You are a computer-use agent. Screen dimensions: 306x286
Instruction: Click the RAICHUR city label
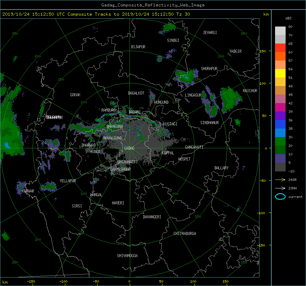click(250, 91)
